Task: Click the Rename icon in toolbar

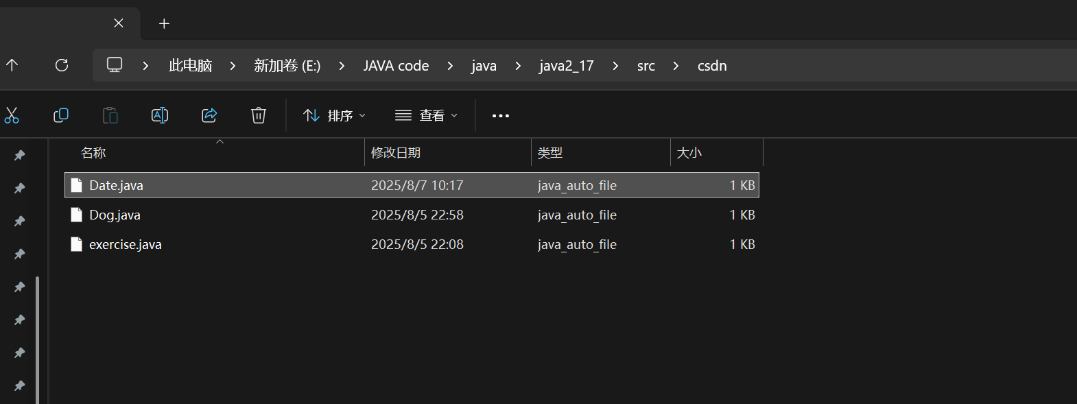Action: coord(160,115)
